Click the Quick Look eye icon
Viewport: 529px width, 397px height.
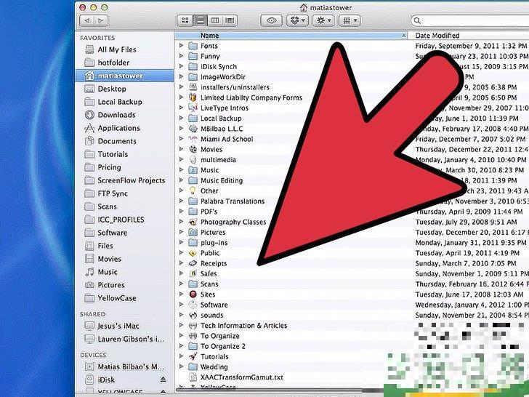(272, 21)
